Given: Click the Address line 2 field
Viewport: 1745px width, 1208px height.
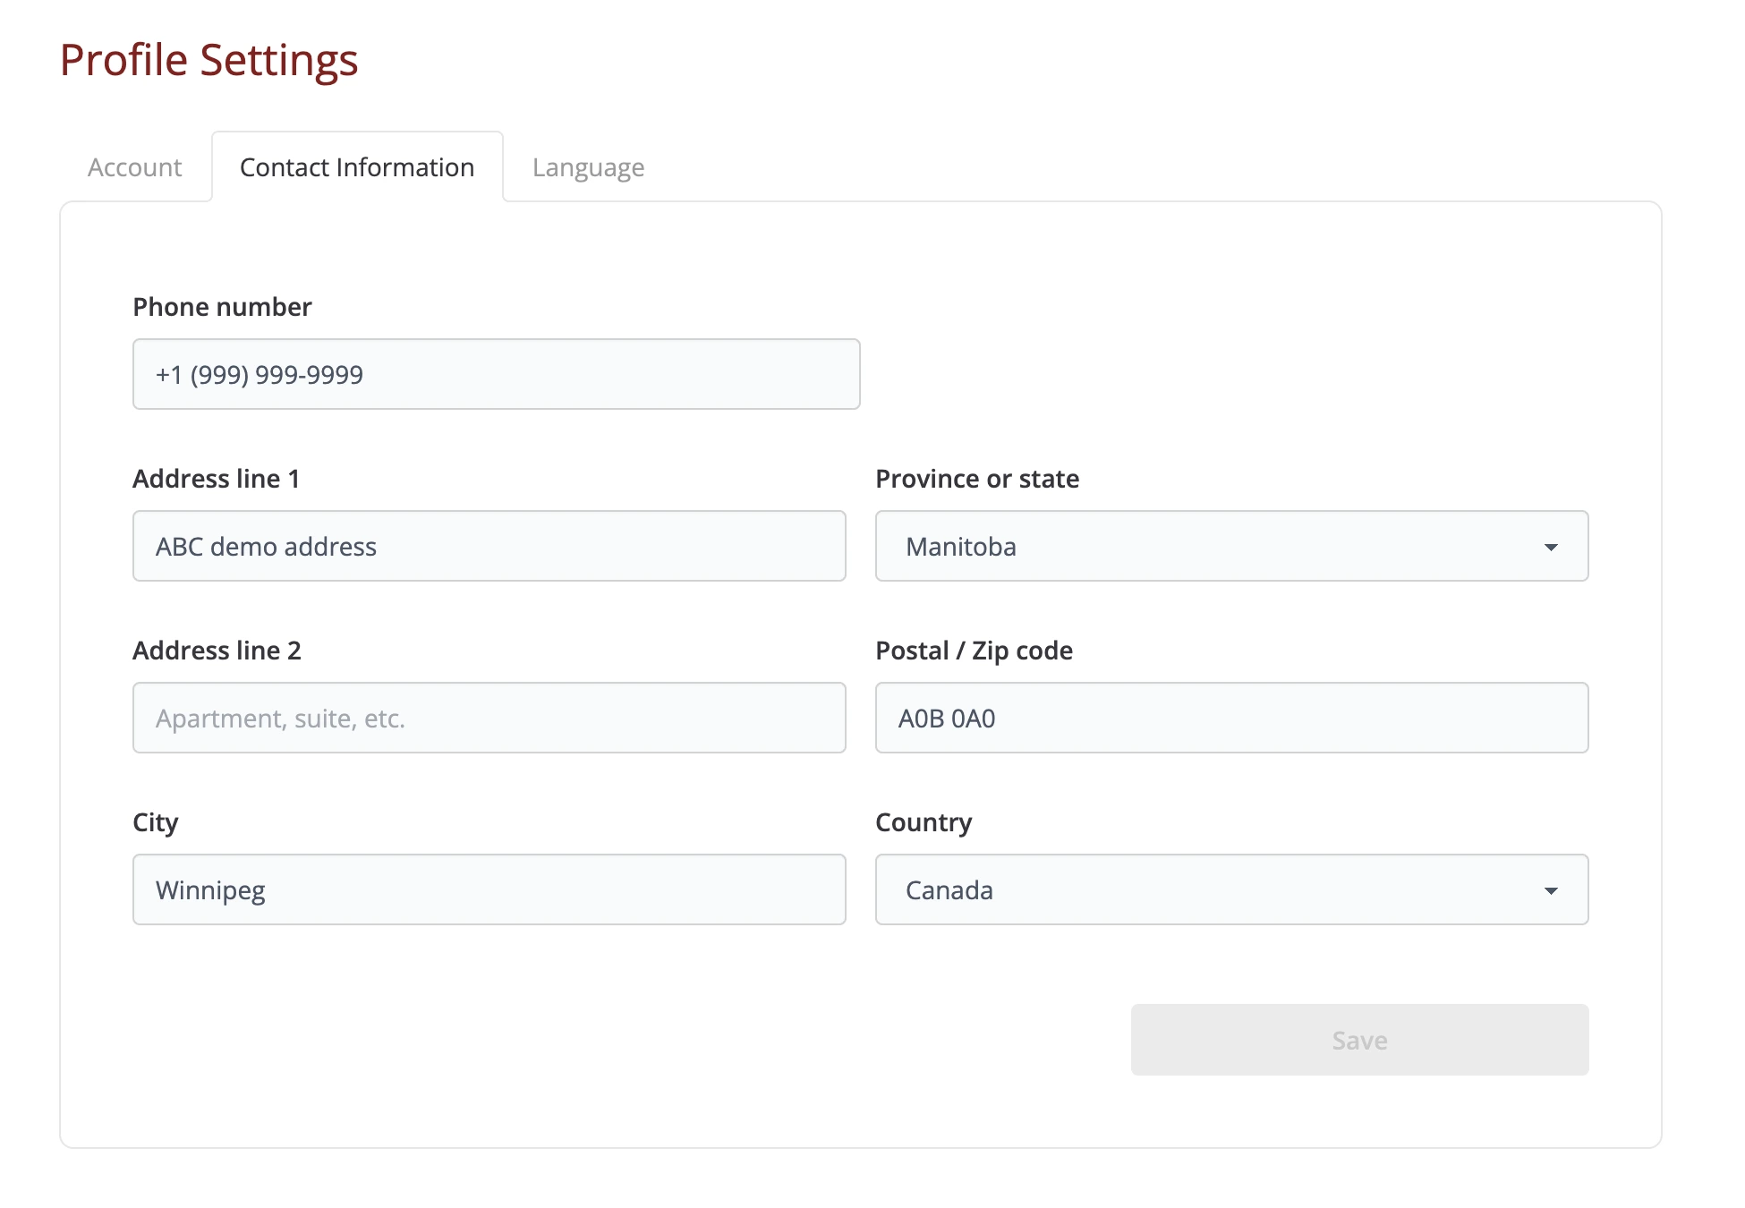Looking at the screenshot, I should pos(489,718).
